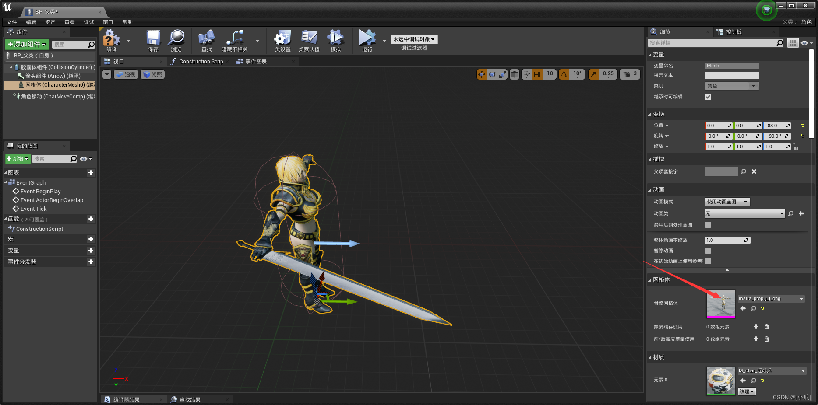Image resolution: width=818 pixels, height=405 pixels.
Task: Open My Blueprint view options eye
Action: (x=86, y=159)
